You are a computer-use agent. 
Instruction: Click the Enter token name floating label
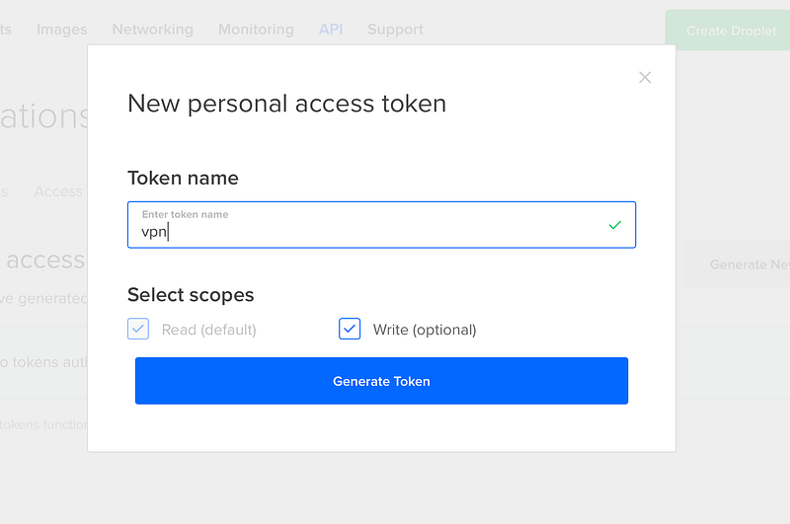185,214
